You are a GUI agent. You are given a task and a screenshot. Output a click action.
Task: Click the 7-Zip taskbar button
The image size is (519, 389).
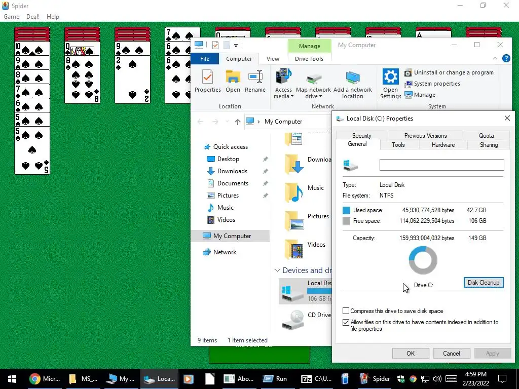click(316, 379)
